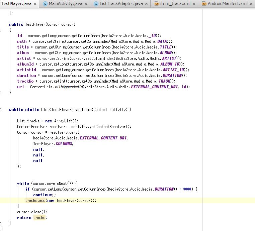The width and height of the screenshot is (255, 231).
Task: Click the 'cursor.close();' statement
Action: point(32,212)
